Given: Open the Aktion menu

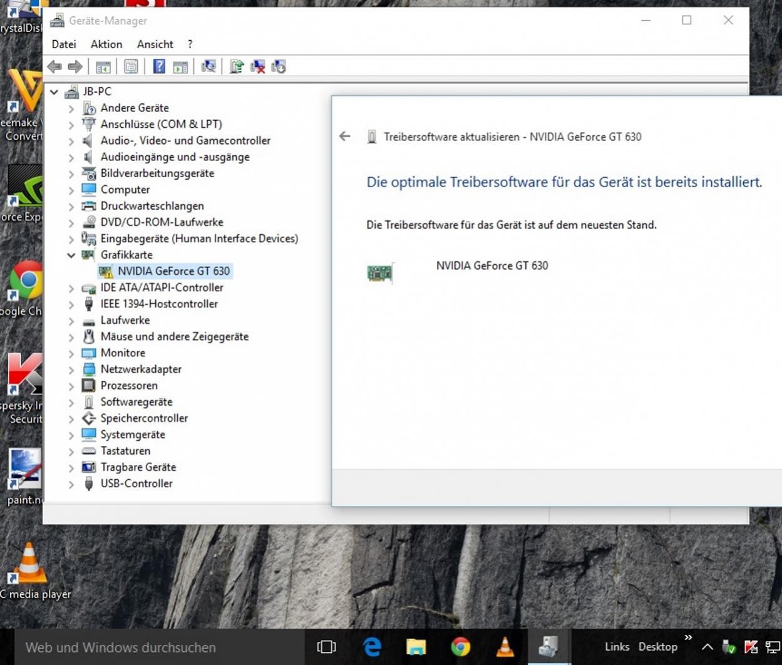Looking at the screenshot, I should 106,44.
